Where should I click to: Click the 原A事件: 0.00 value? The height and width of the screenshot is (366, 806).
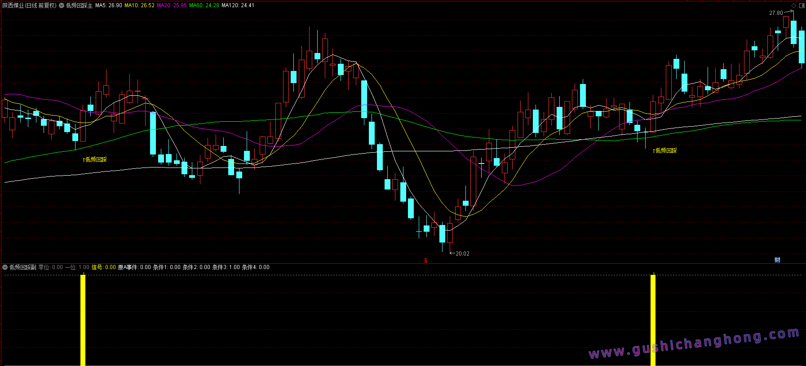coord(134,267)
